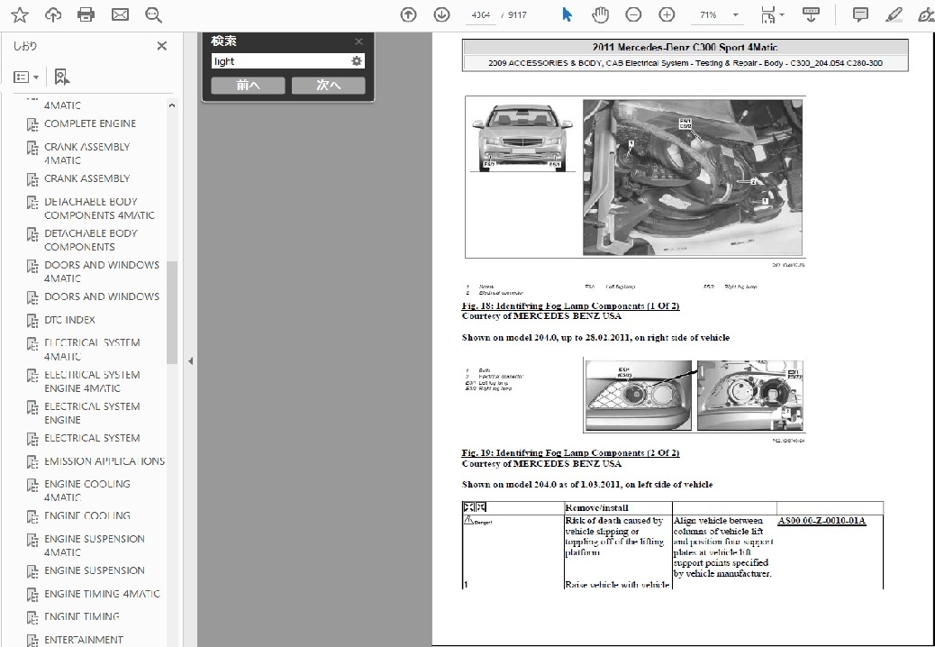Zoom in with plus icon
Viewport: 935px width, 647px height.
(x=667, y=15)
